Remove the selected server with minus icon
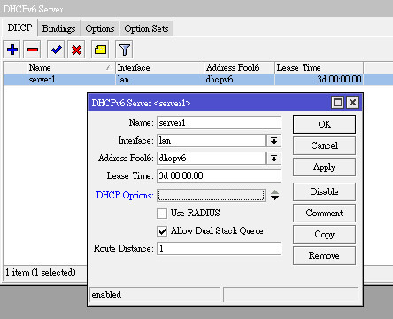The height and width of the screenshot is (319, 393). (x=33, y=50)
